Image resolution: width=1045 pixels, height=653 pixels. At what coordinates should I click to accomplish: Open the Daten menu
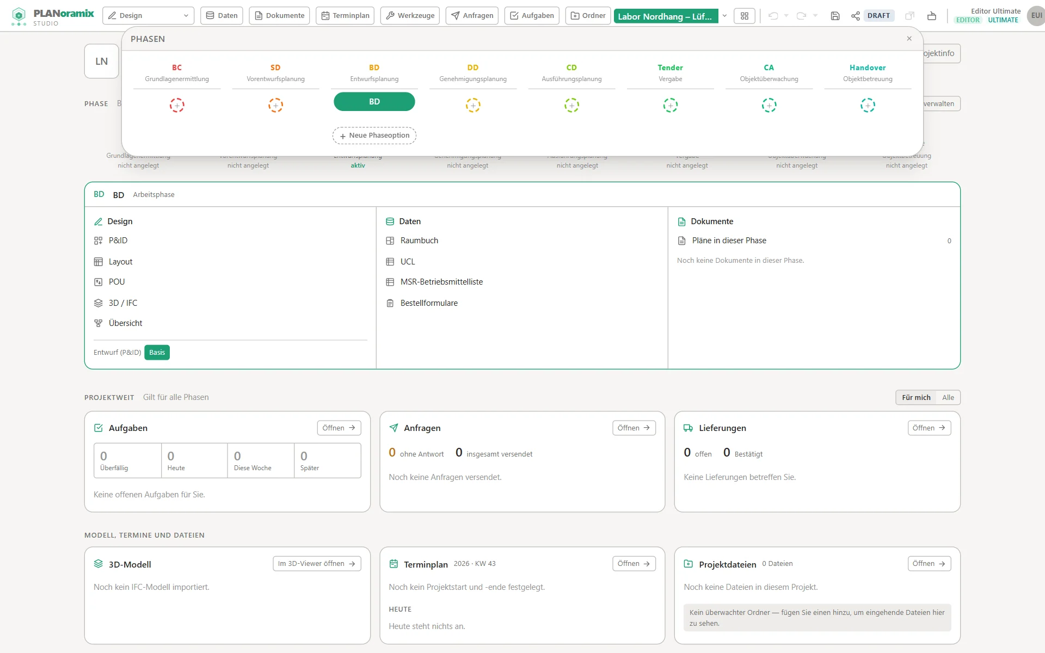[x=222, y=16]
